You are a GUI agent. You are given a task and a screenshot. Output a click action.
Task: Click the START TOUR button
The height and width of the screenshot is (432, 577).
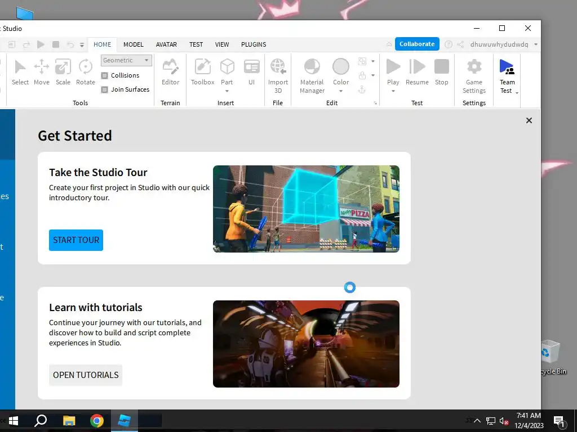(76, 240)
